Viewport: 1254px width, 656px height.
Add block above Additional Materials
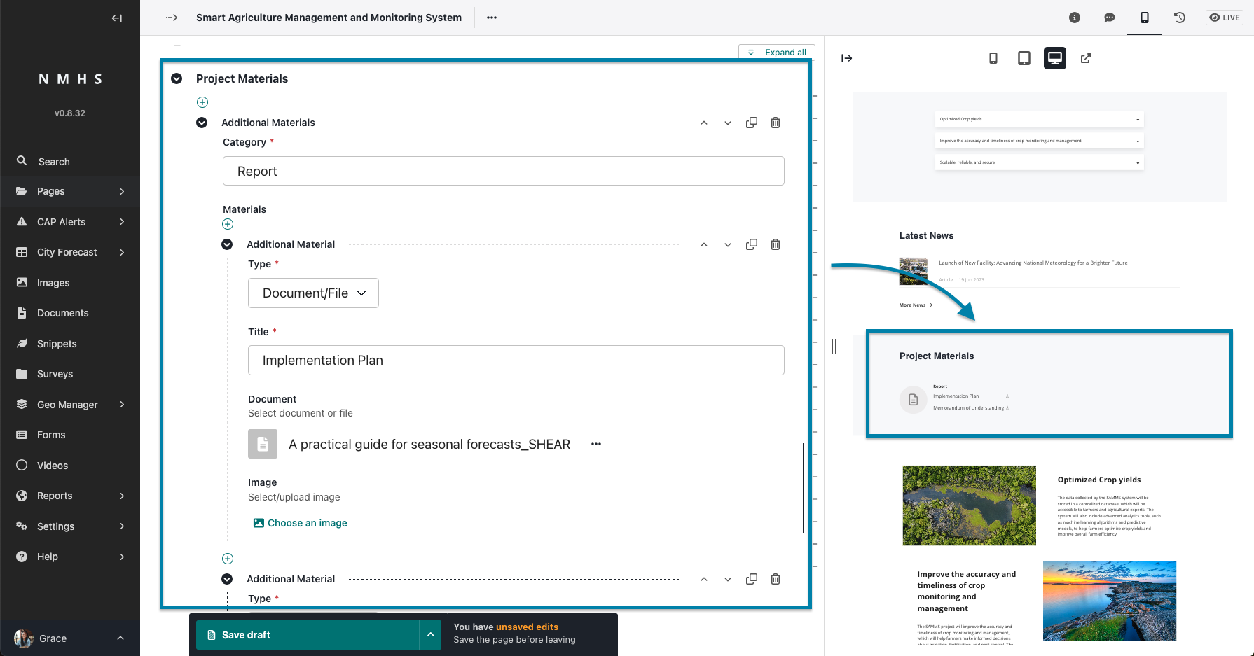point(202,102)
